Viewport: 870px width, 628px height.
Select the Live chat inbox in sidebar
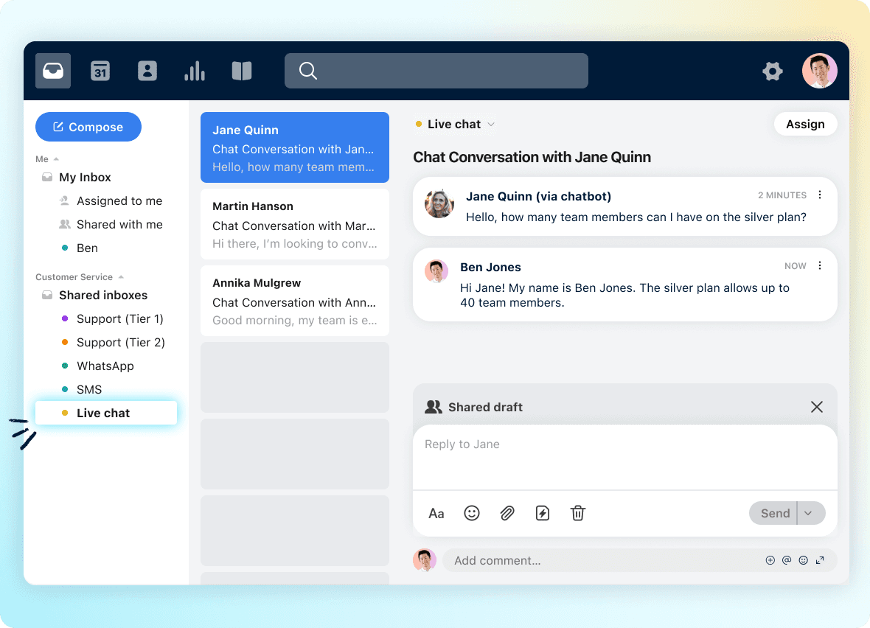coord(106,413)
